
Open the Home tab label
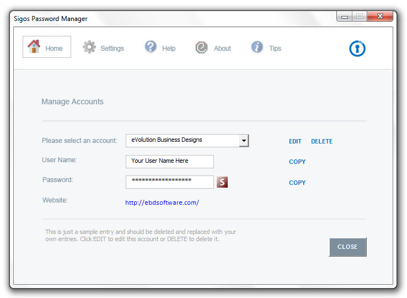click(x=54, y=49)
